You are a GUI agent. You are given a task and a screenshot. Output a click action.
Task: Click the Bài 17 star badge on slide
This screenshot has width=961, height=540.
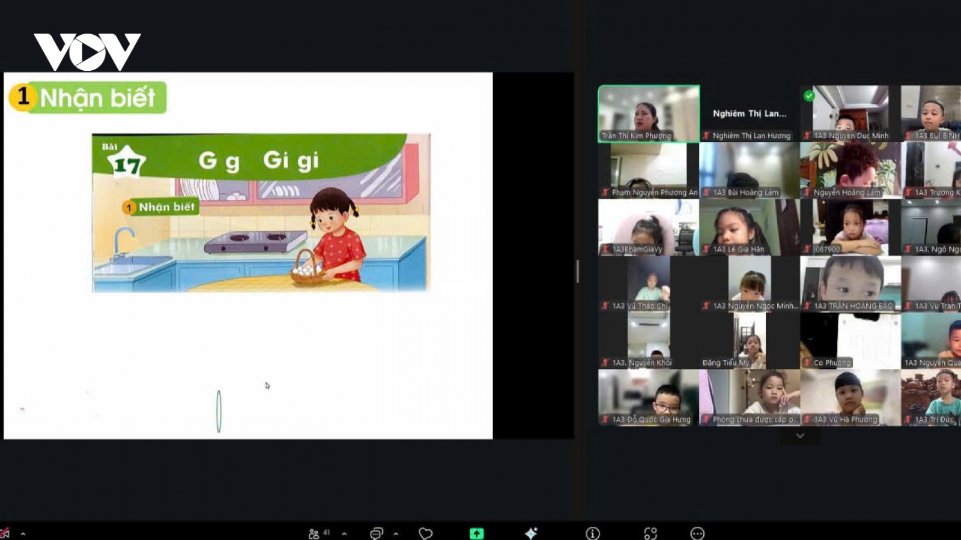click(x=126, y=162)
